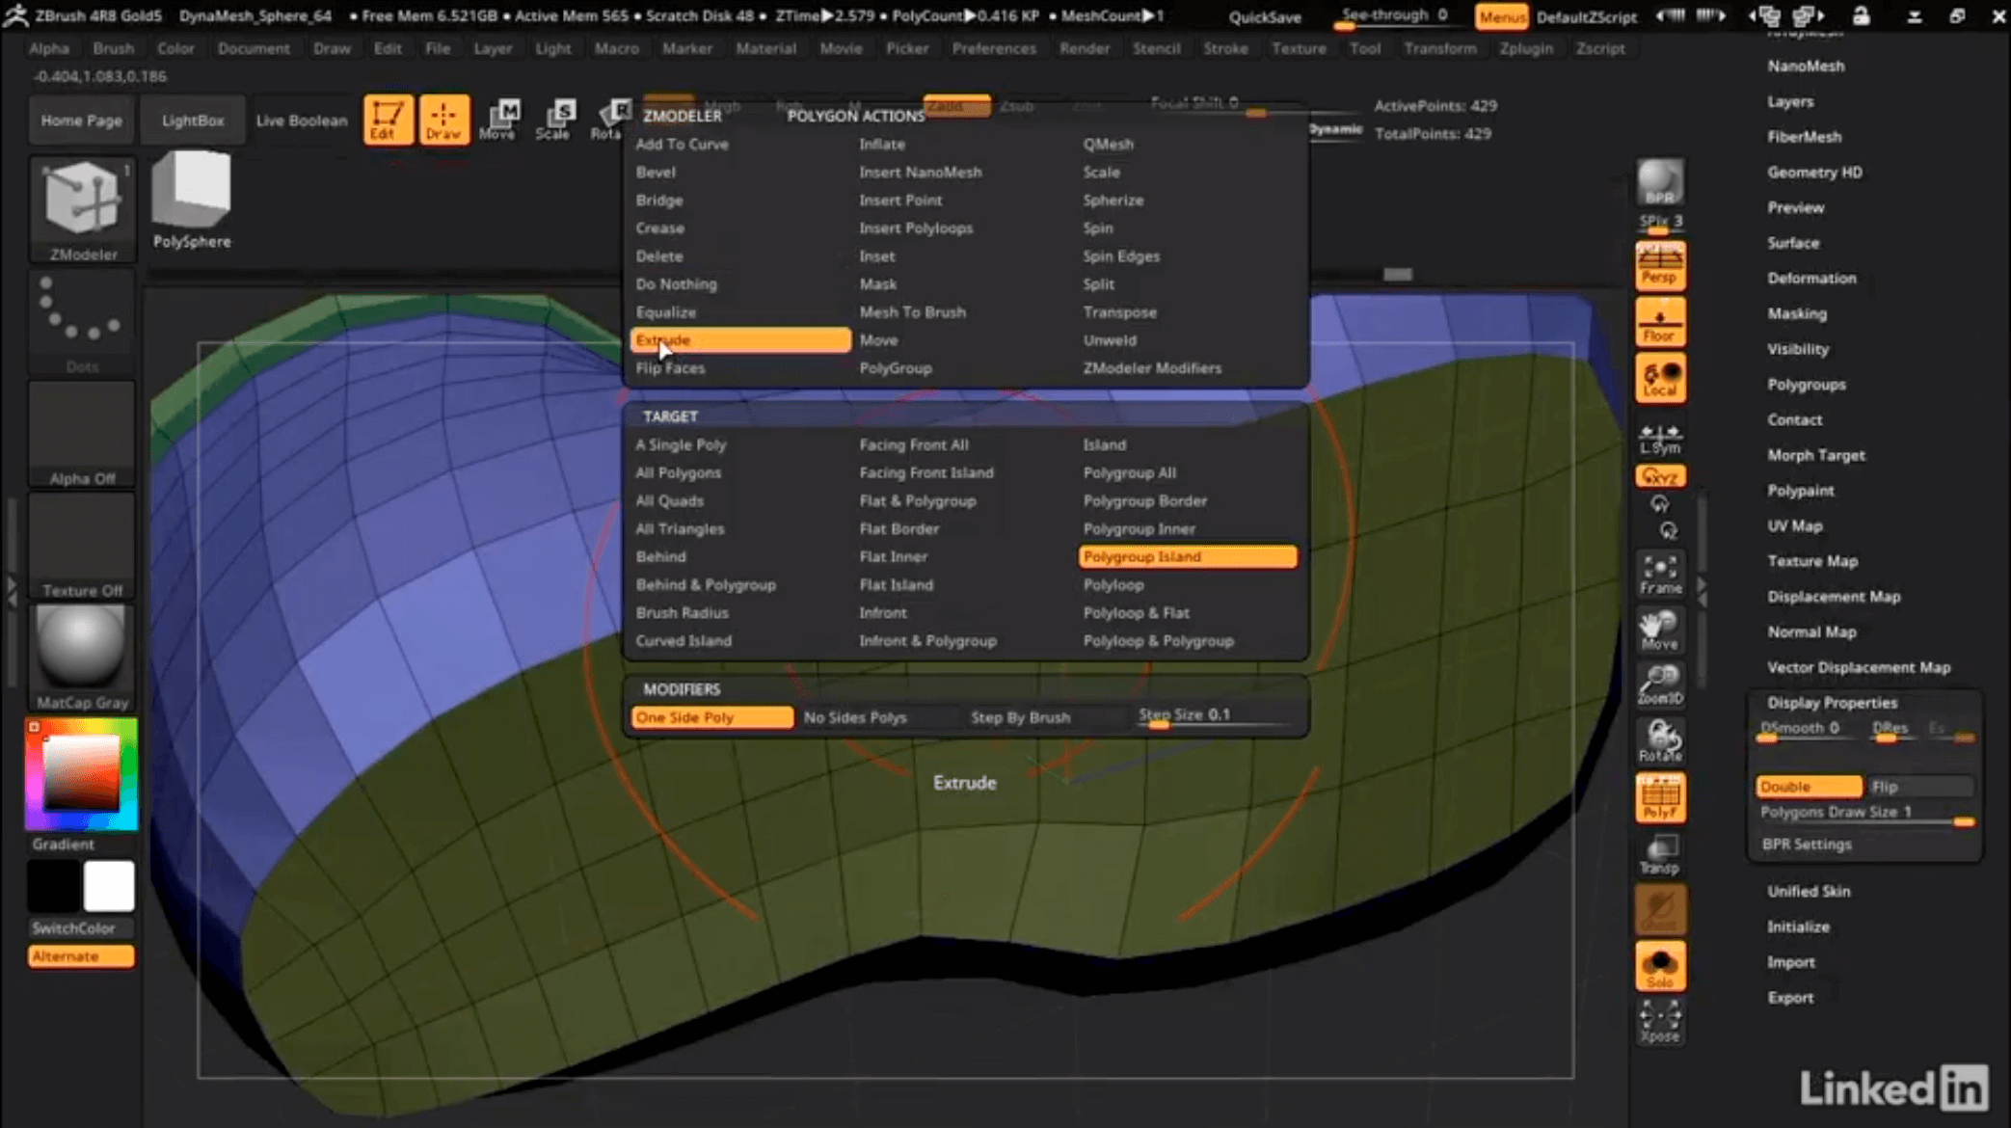This screenshot has height=1128, width=2011.
Task: Pick a hue in the color picker
Action: pos(82,774)
